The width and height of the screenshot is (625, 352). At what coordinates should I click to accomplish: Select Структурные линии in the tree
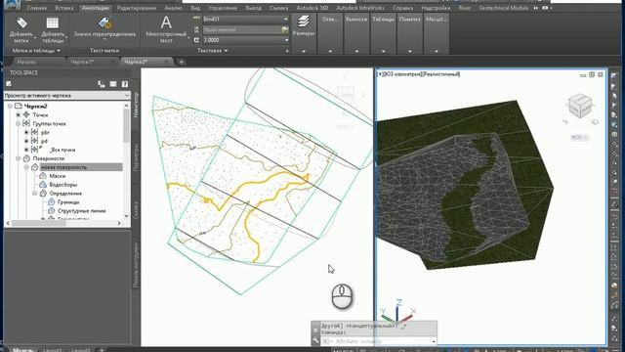click(x=82, y=211)
